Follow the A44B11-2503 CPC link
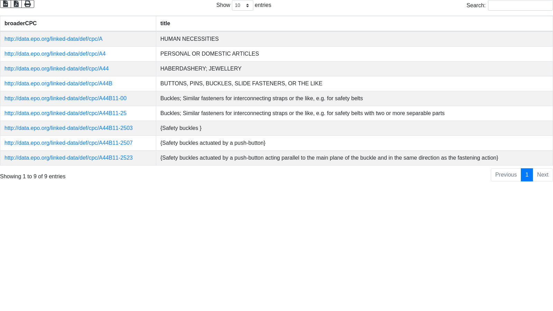 click(x=68, y=128)
